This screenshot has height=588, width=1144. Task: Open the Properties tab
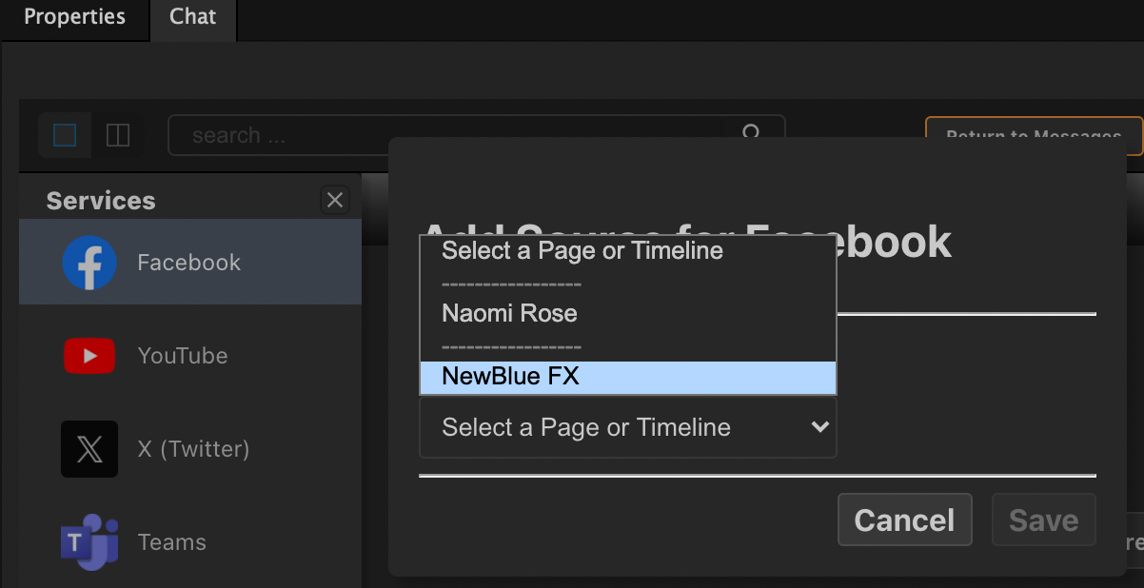pyautogui.click(x=74, y=17)
